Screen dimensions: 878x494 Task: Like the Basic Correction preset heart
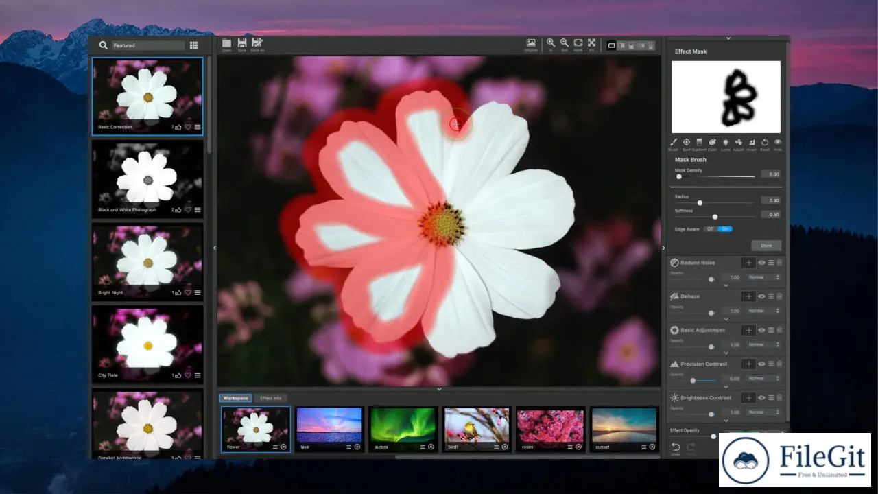pos(188,127)
